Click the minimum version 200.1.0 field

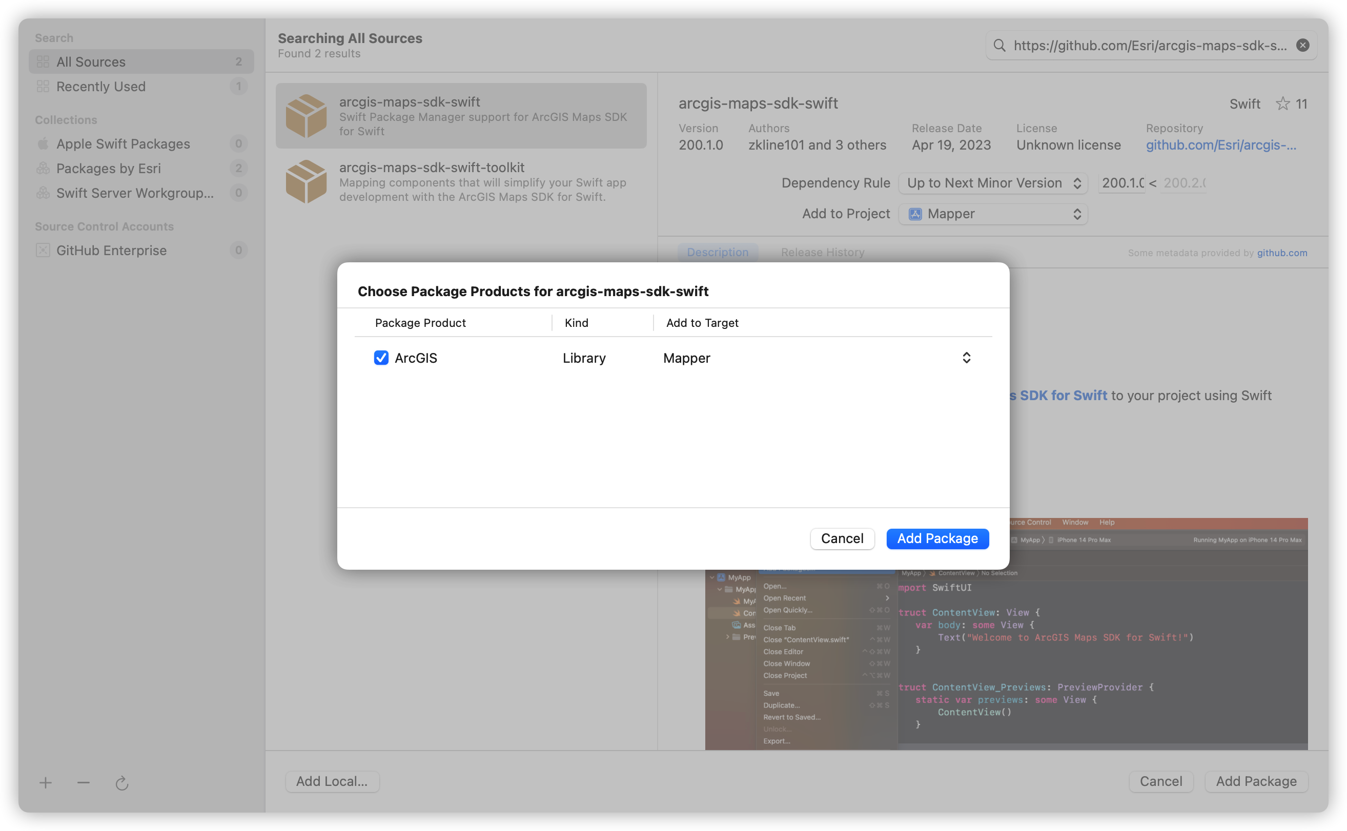point(1121,183)
